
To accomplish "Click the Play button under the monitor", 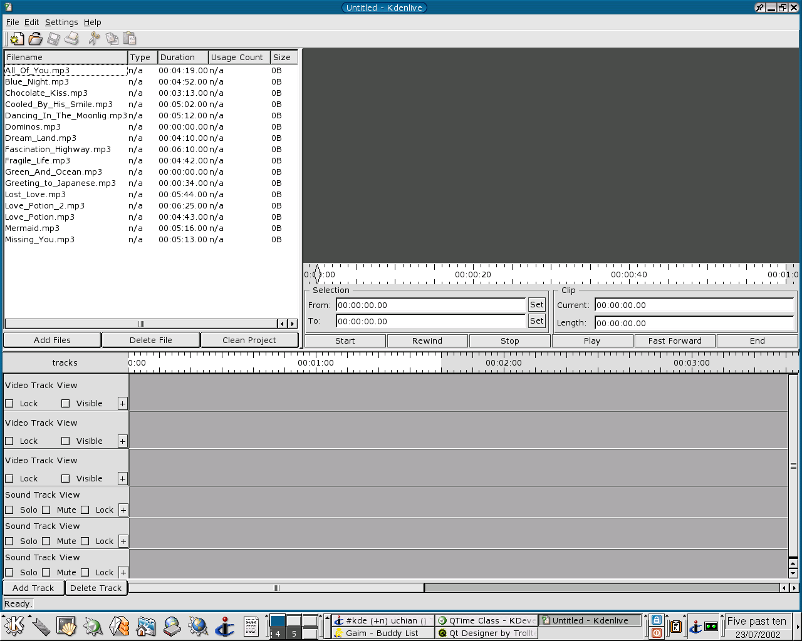I will pos(591,341).
